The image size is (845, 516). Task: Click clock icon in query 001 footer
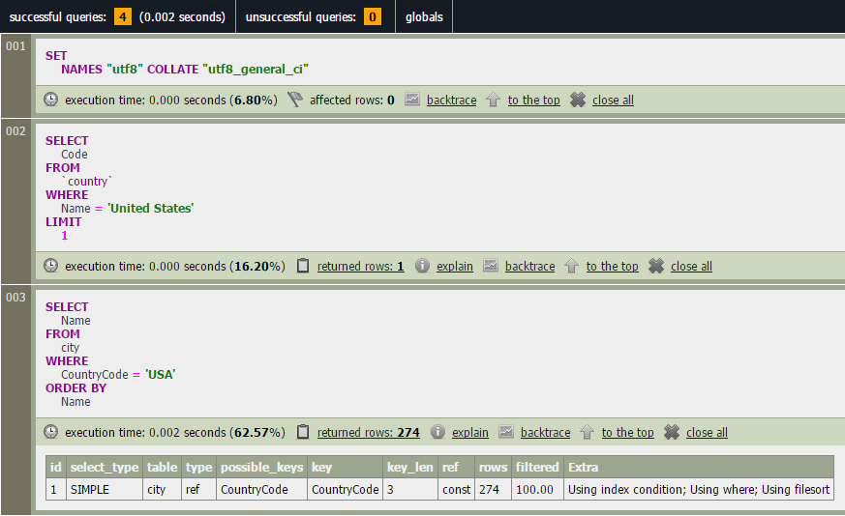click(x=50, y=100)
